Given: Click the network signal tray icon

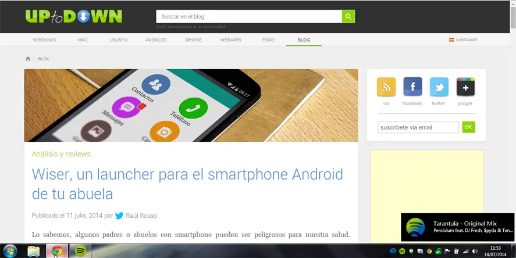Looking at the screenshot, I should click(465, 252).
